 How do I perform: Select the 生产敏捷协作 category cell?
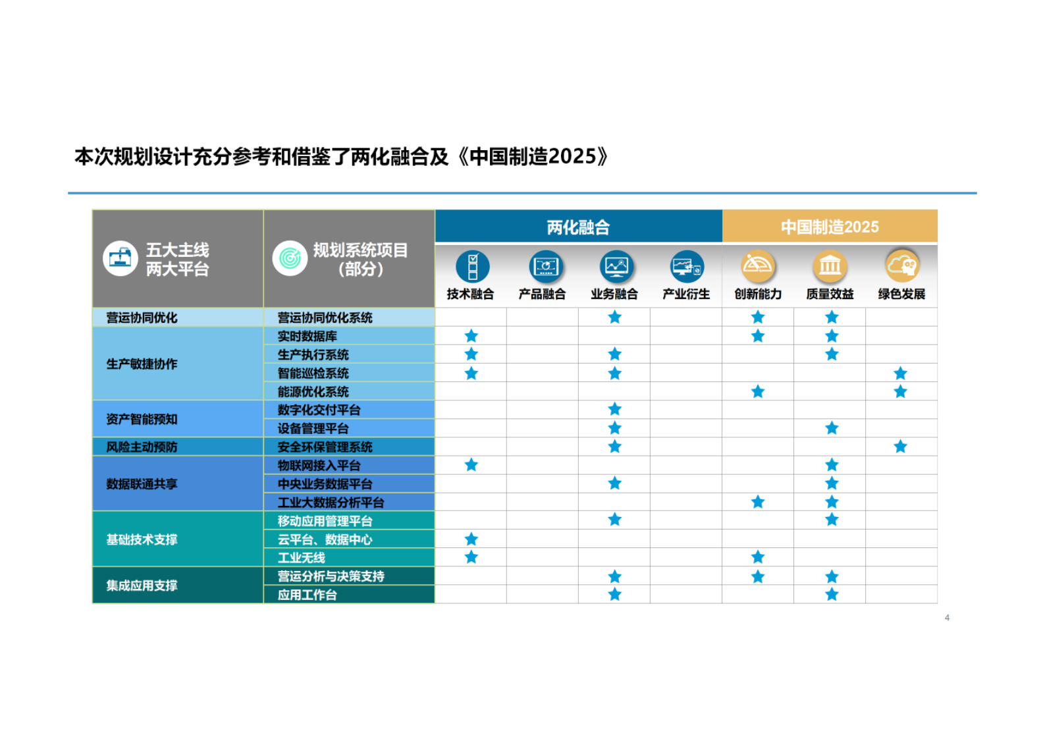tap(142, 364)
